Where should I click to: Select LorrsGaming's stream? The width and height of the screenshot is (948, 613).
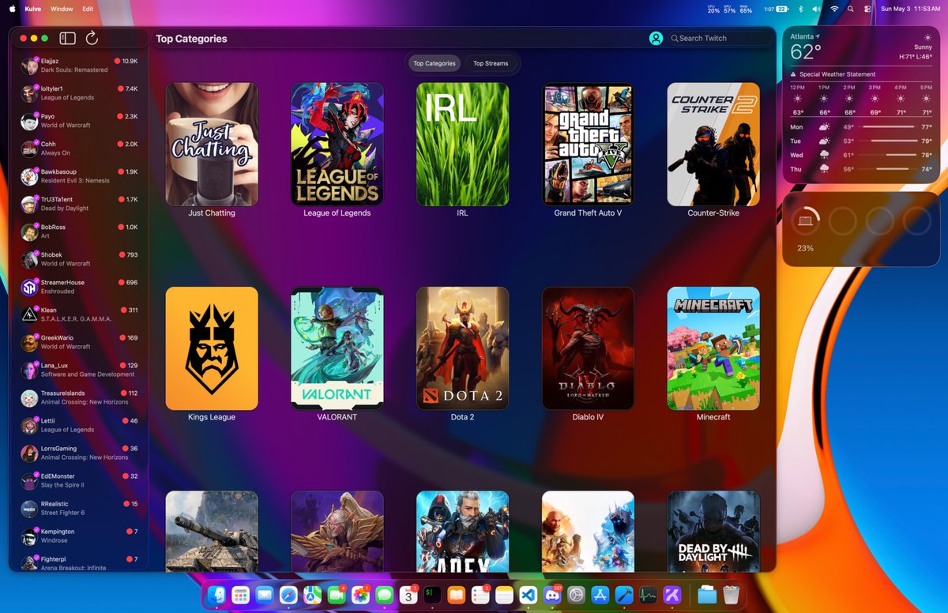(x=79, y=453)
